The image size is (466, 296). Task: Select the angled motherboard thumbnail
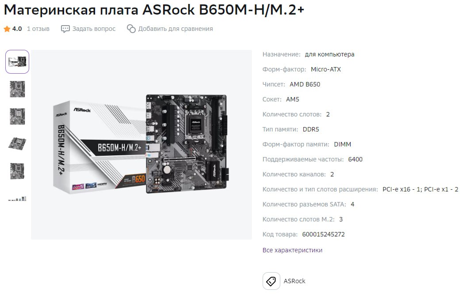point(17,143)
